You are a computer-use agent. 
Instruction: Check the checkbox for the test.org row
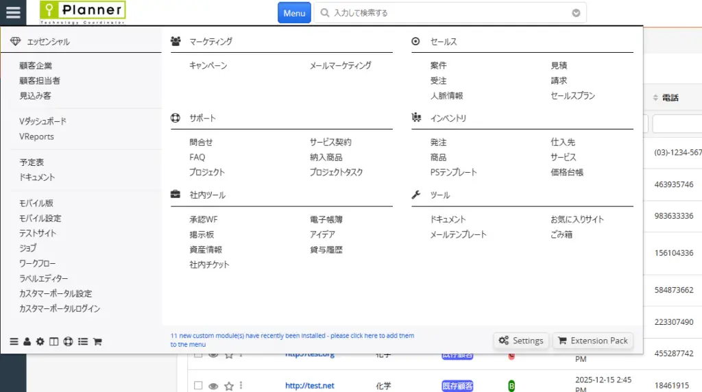[x=198, y=355]
